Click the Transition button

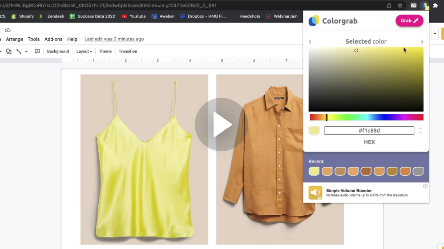[x=128, y=51]
